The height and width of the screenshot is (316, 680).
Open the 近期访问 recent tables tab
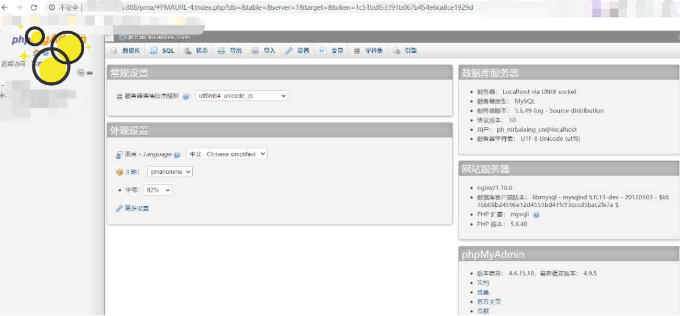coord(13,64)
